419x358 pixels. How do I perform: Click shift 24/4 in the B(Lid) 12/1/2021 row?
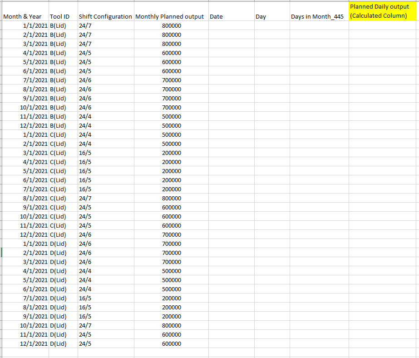click(106, 126)
